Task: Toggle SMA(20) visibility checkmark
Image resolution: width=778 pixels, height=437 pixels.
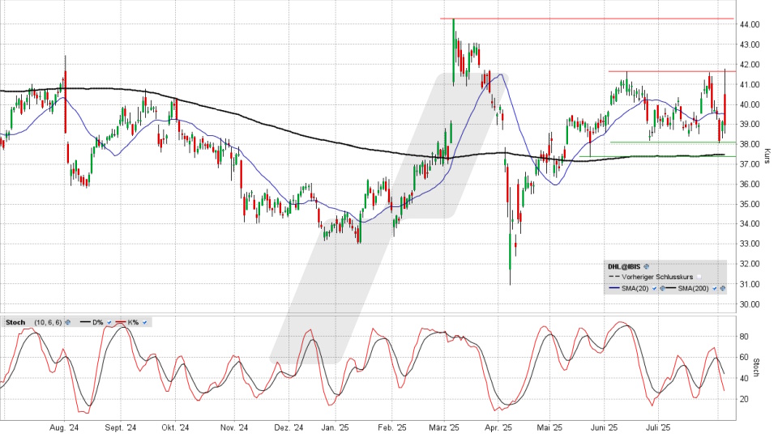Action: (x=654, y=288)
